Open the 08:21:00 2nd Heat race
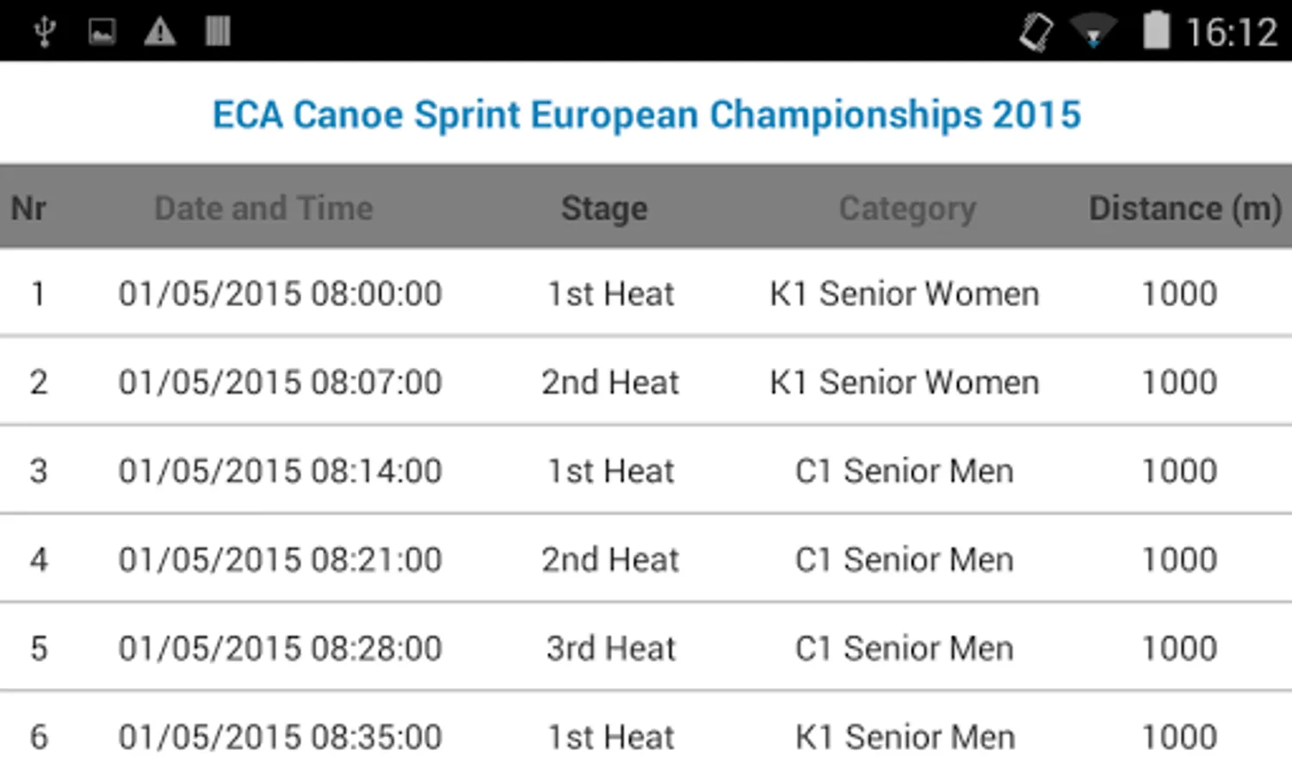Image resolution: width=1292 pixels, height=774 pixels. coord(646,560)
